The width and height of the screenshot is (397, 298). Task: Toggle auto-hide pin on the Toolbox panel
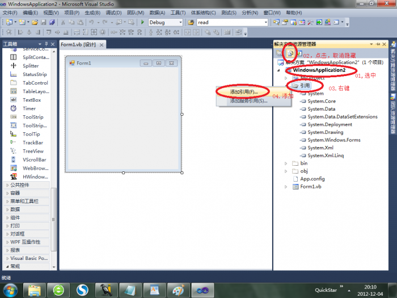click(x=46, y=44)
